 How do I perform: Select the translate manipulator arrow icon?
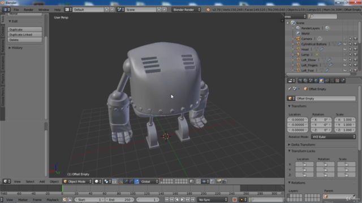[x=126, y=182]
